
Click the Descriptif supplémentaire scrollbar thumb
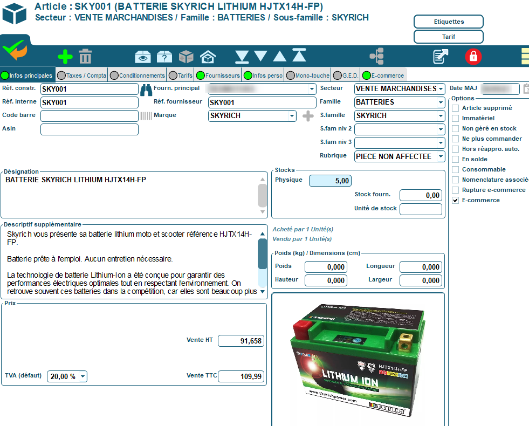[262, 253]
